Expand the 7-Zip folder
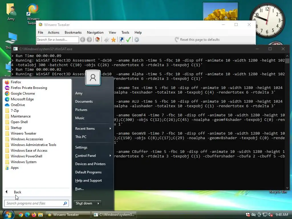 (37, 111)
